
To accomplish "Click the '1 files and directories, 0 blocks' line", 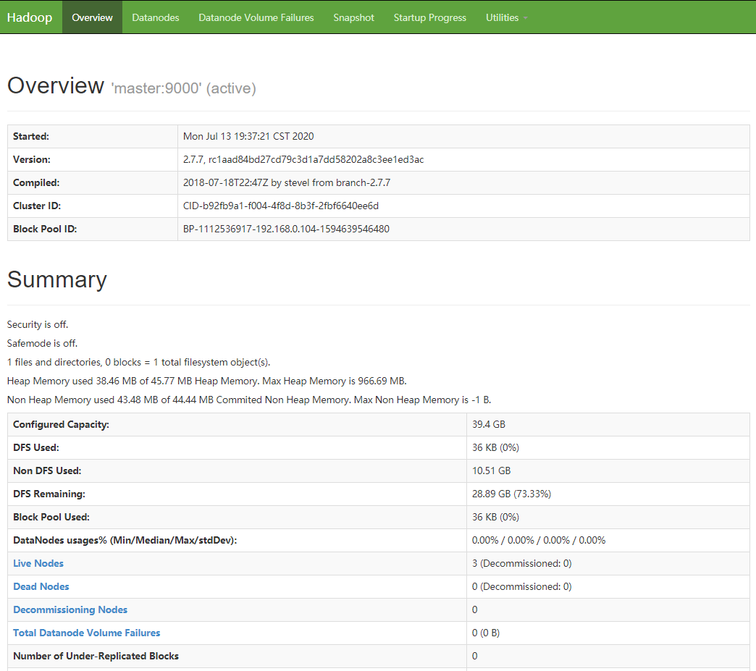I will coord(138,362).
